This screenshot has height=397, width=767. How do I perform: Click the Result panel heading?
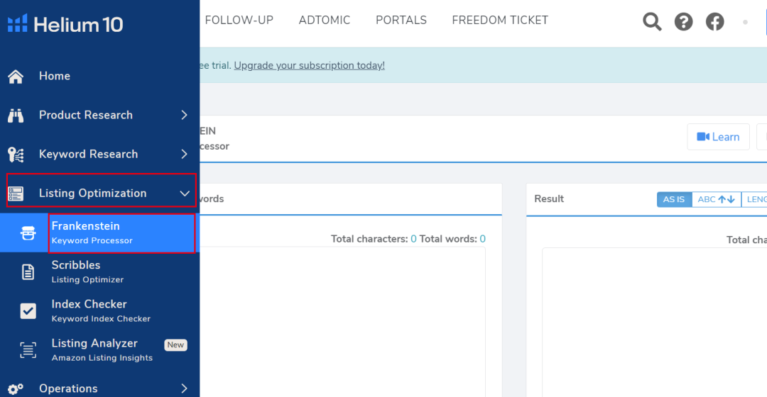(x=549, y=198)
